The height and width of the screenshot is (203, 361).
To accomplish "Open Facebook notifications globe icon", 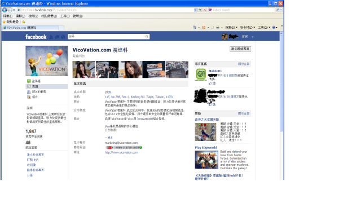I will click(63, 37).
